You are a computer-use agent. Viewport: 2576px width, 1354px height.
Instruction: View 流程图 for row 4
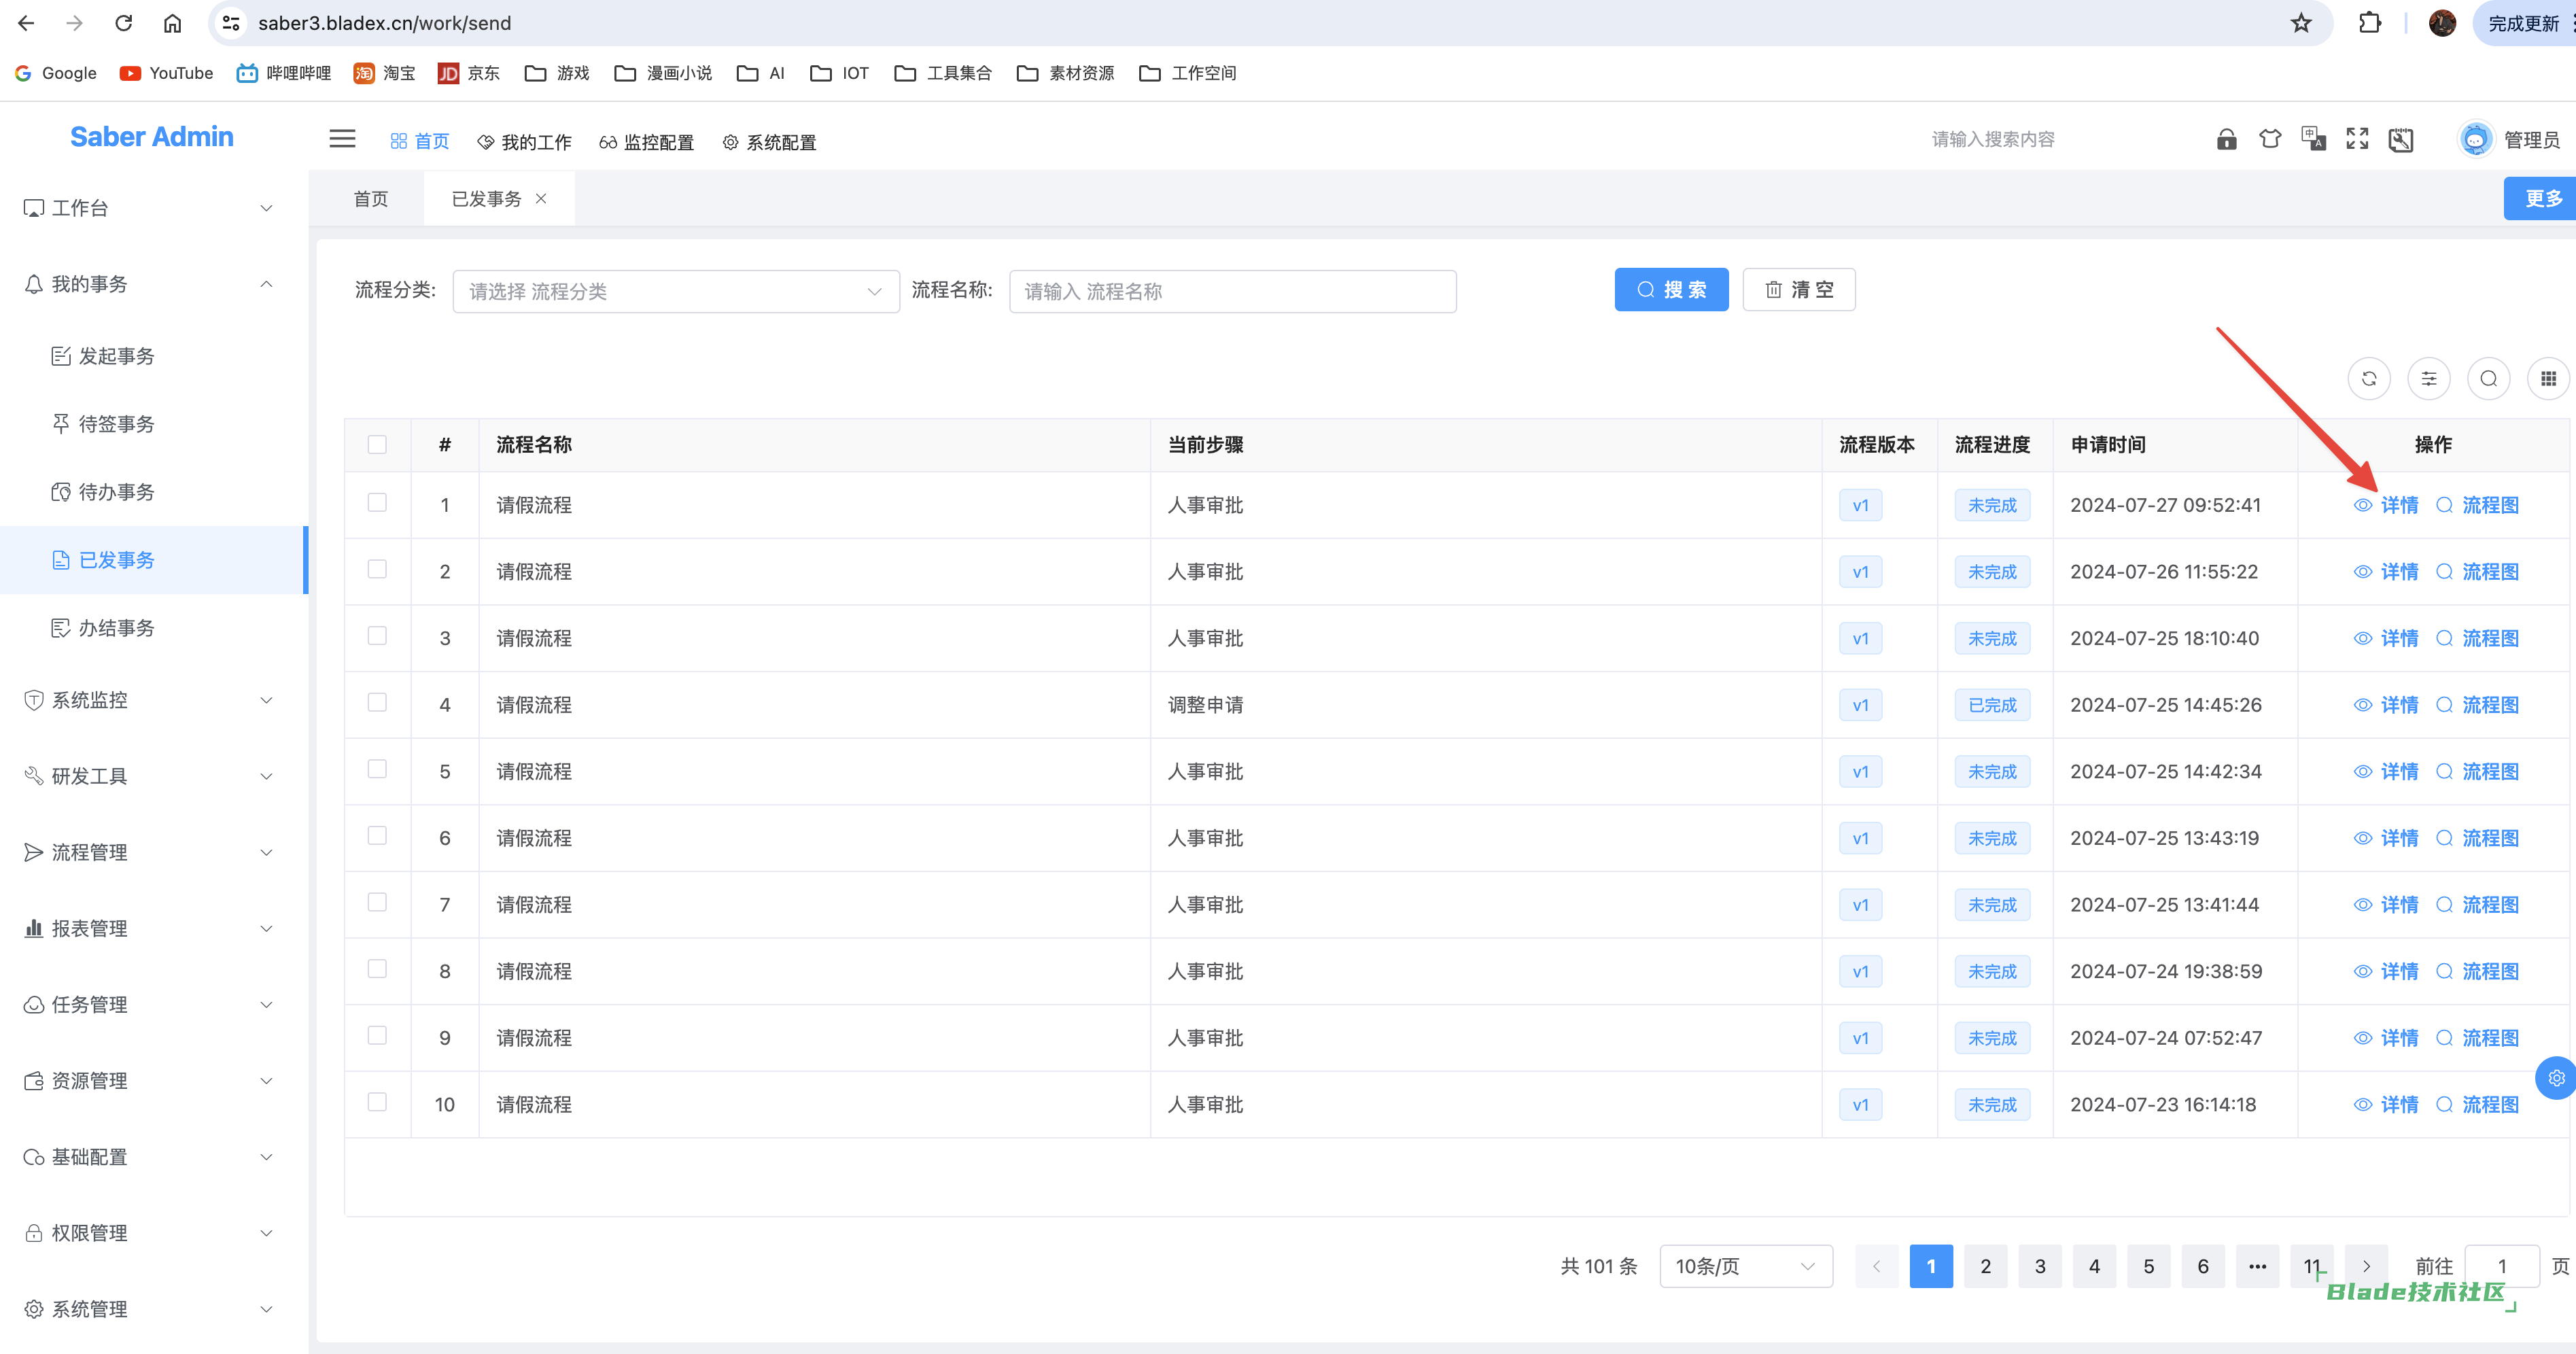[2477, 705]
